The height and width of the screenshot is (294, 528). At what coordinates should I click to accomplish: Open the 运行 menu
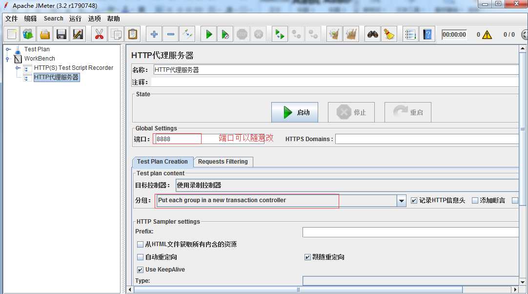(x=76, y=19)
